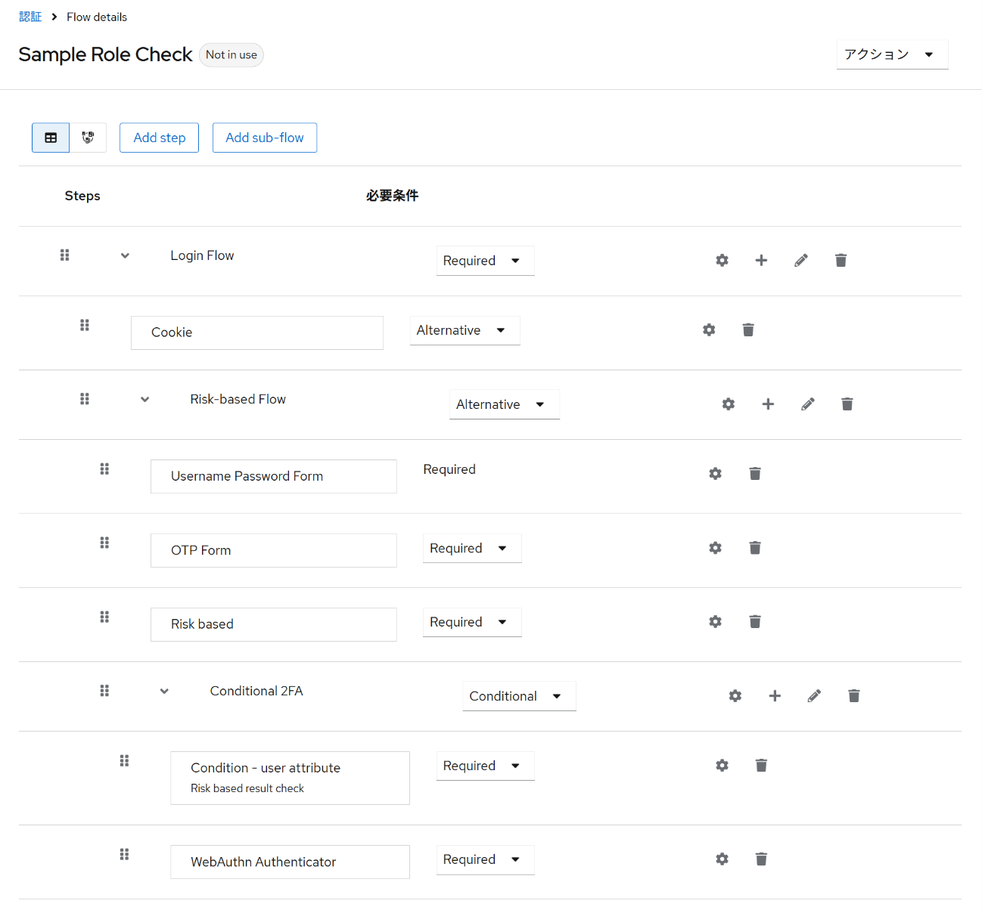Click drag handle of OTP Form row
The image size is (982, 913).
[104, 543]
